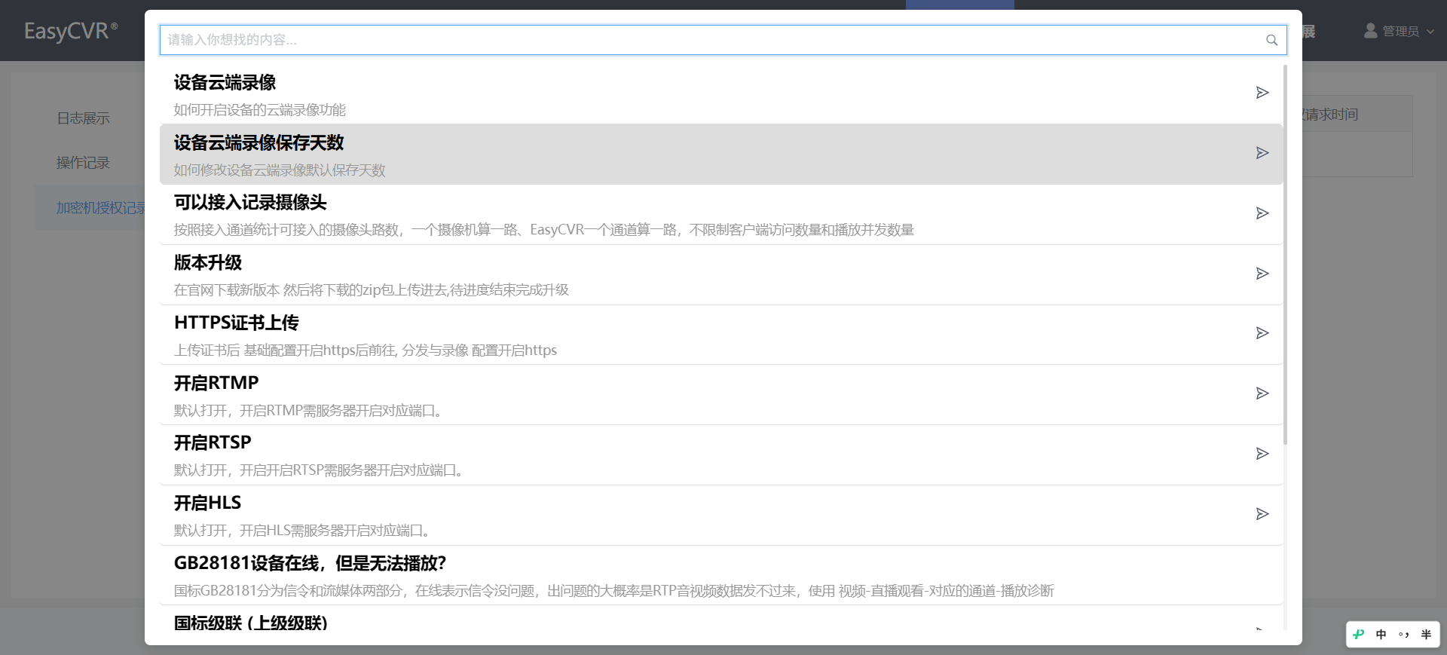Click arrow icon beside 开启RTSP
Screen dimensions: 1447x655
(1262, 454)
